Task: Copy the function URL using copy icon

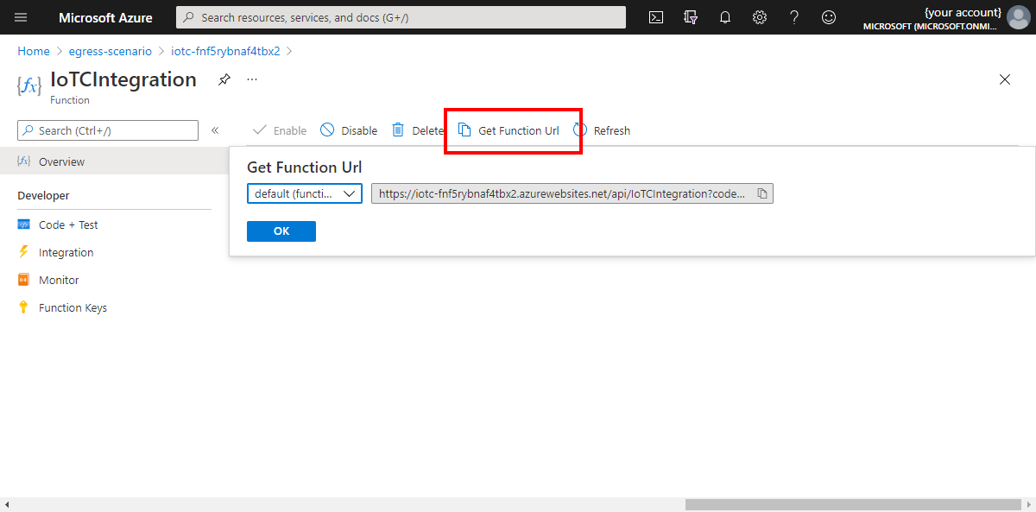Action: tap(762, 193)
